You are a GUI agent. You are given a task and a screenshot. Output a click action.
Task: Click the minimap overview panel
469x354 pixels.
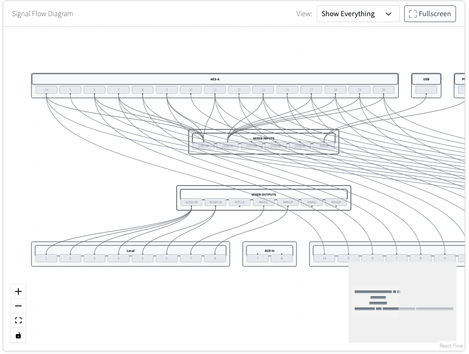pyautogui.click(x=403, y=302)
